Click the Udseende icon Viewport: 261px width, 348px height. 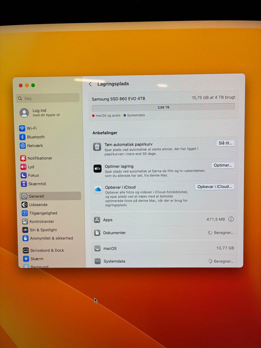tap(24, 205)
